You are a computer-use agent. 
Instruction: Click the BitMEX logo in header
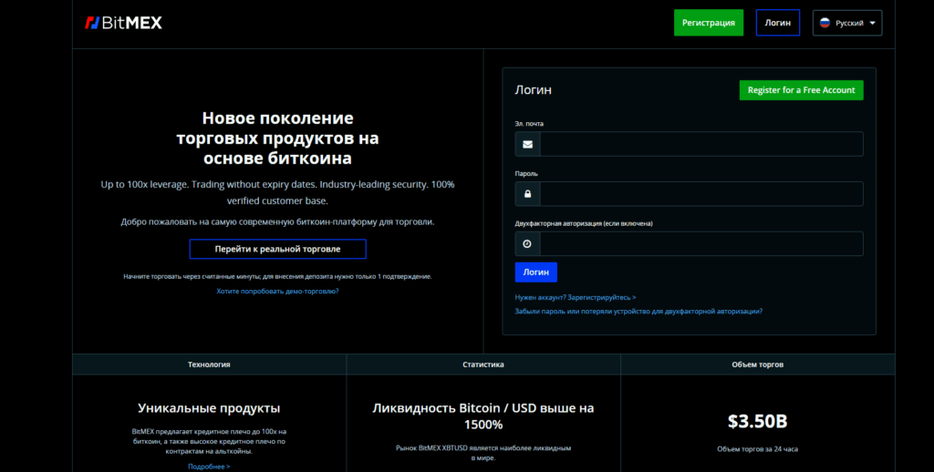click(x=123, y=23)
